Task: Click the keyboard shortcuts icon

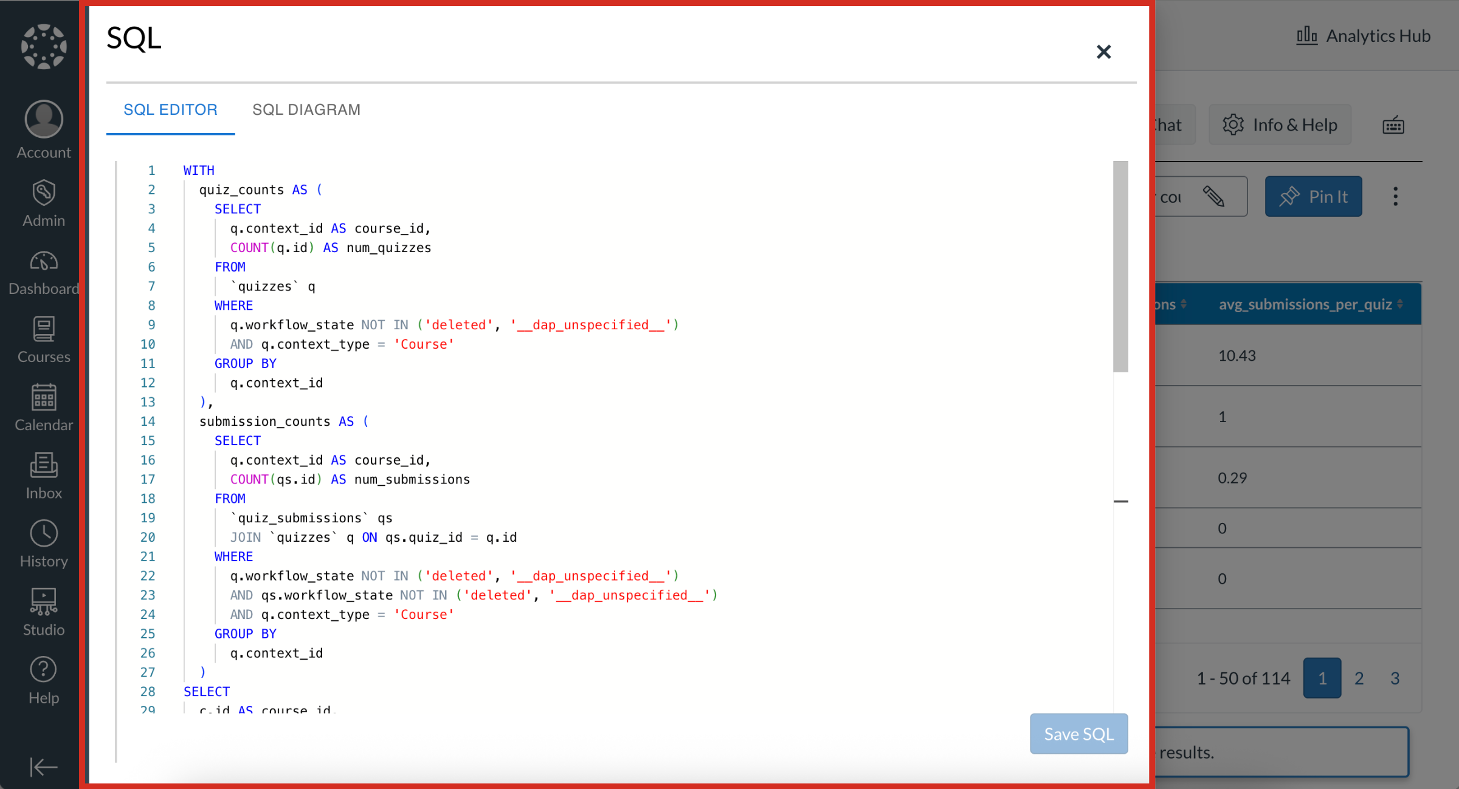Action: (x=1393, y=125)
